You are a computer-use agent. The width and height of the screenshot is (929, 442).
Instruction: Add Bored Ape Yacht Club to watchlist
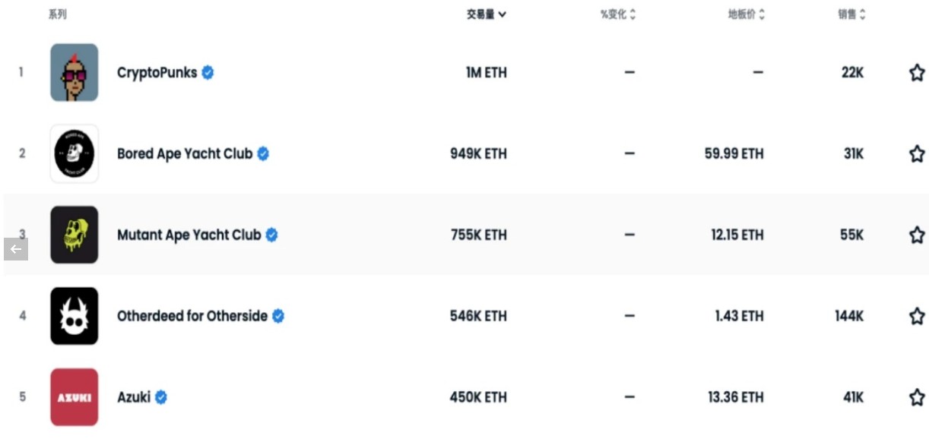tap(917, 154)
